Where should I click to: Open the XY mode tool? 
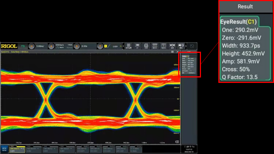[137, 46]
